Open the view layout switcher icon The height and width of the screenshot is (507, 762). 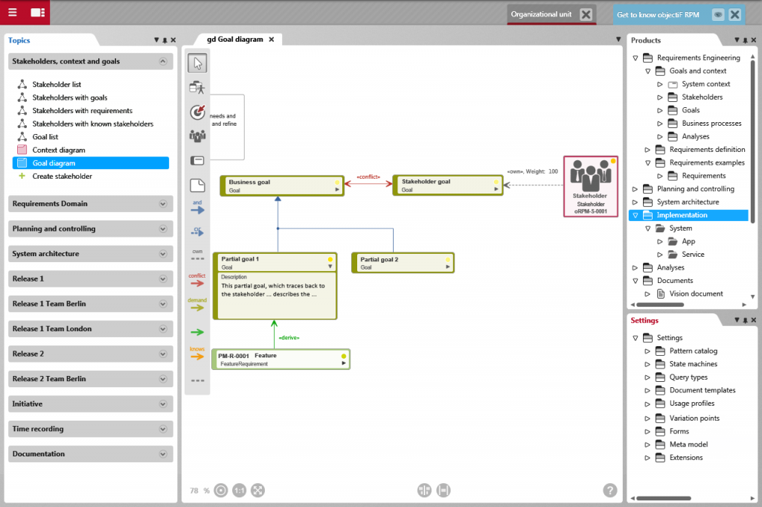point(37,12)
